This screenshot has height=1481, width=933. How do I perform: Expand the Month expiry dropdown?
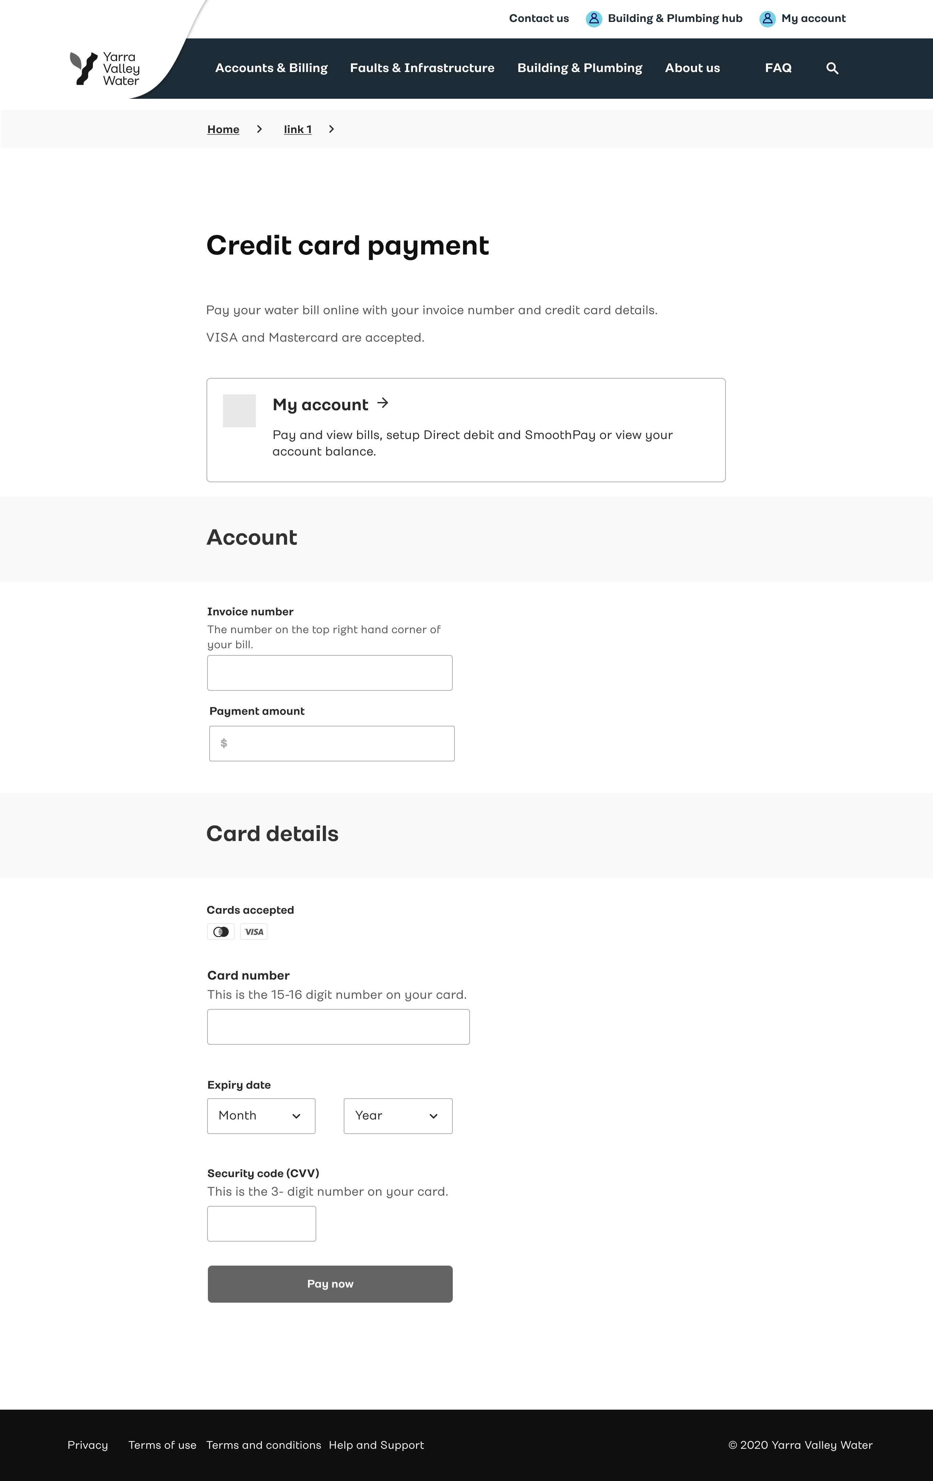pyautogui.click(x=261, y=1116)
